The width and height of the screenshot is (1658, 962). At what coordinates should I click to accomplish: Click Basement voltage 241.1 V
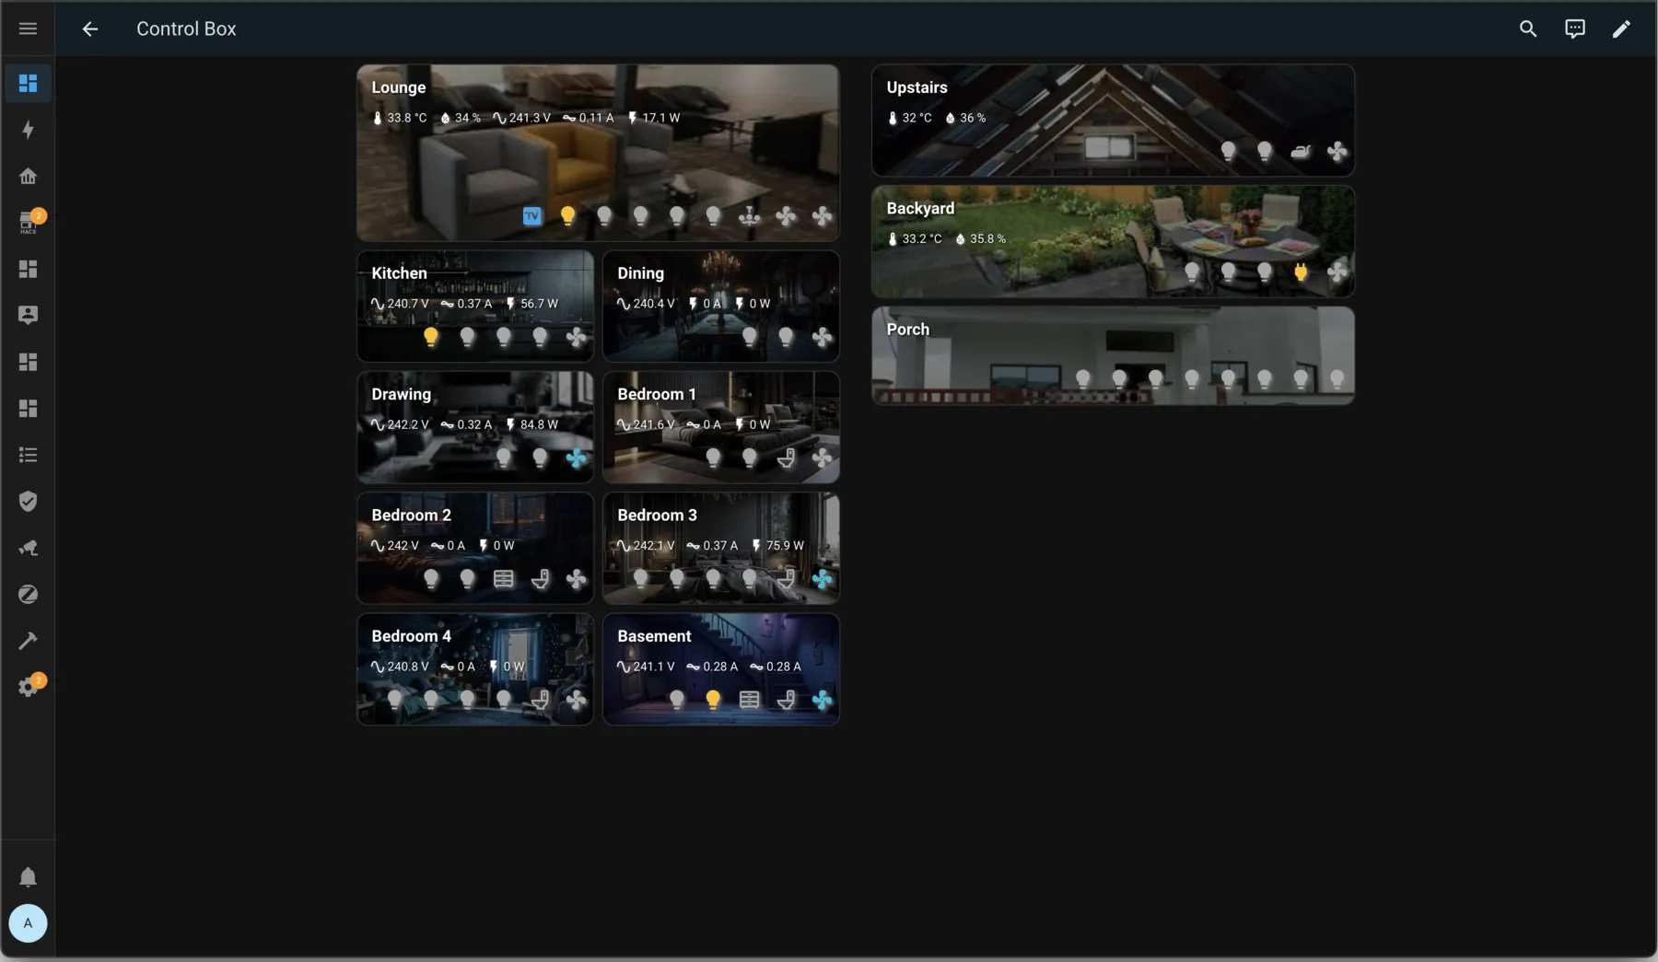click(646, 666)
